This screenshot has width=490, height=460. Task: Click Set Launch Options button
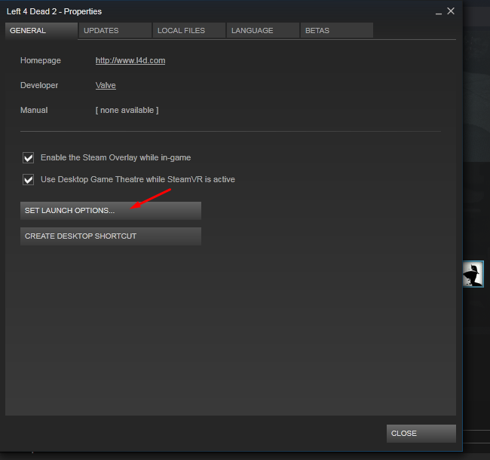111,211
